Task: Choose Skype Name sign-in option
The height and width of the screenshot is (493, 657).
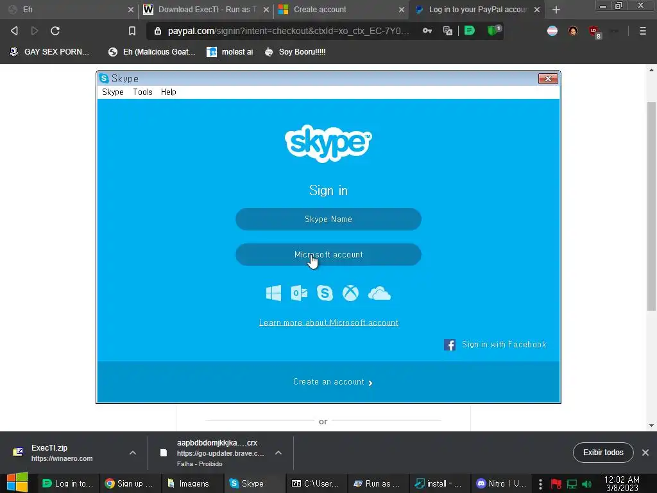Action: coord(328,220)
